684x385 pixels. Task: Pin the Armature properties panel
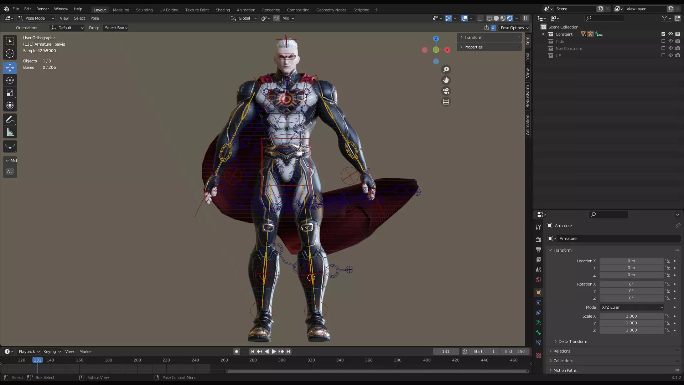coord(678,226)
